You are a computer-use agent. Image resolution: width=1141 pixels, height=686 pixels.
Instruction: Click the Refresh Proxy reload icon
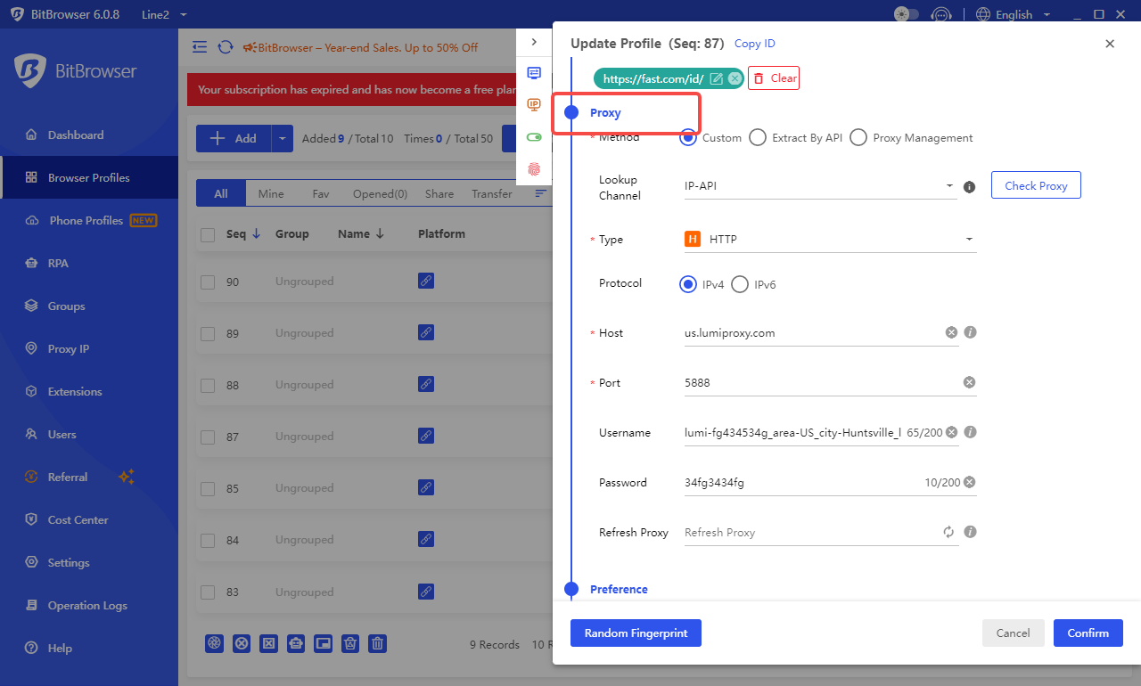click(949, 532)
